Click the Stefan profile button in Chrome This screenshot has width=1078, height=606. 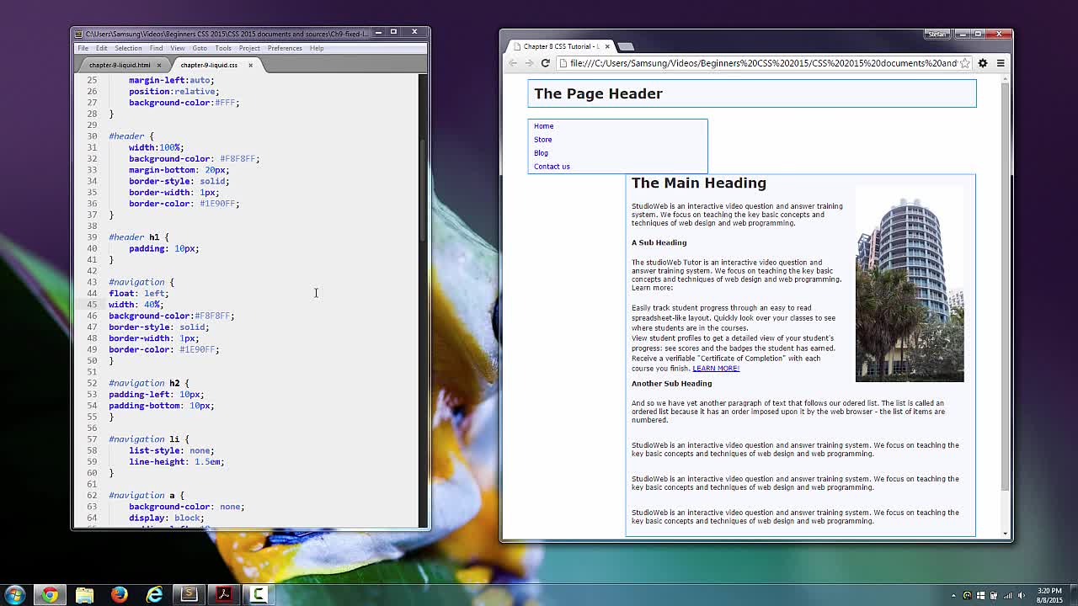click(937, 35)
